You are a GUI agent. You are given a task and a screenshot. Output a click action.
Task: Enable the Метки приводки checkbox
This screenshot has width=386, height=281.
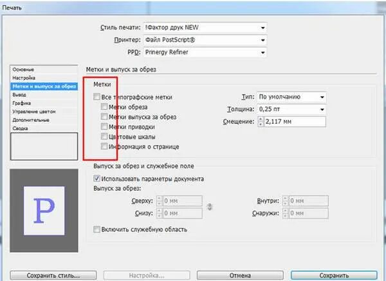point(104,126)
